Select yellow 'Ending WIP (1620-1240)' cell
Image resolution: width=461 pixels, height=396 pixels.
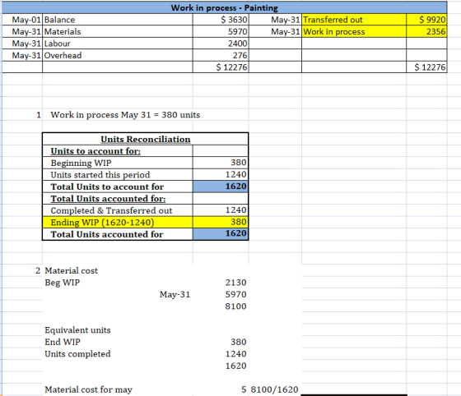118,222
